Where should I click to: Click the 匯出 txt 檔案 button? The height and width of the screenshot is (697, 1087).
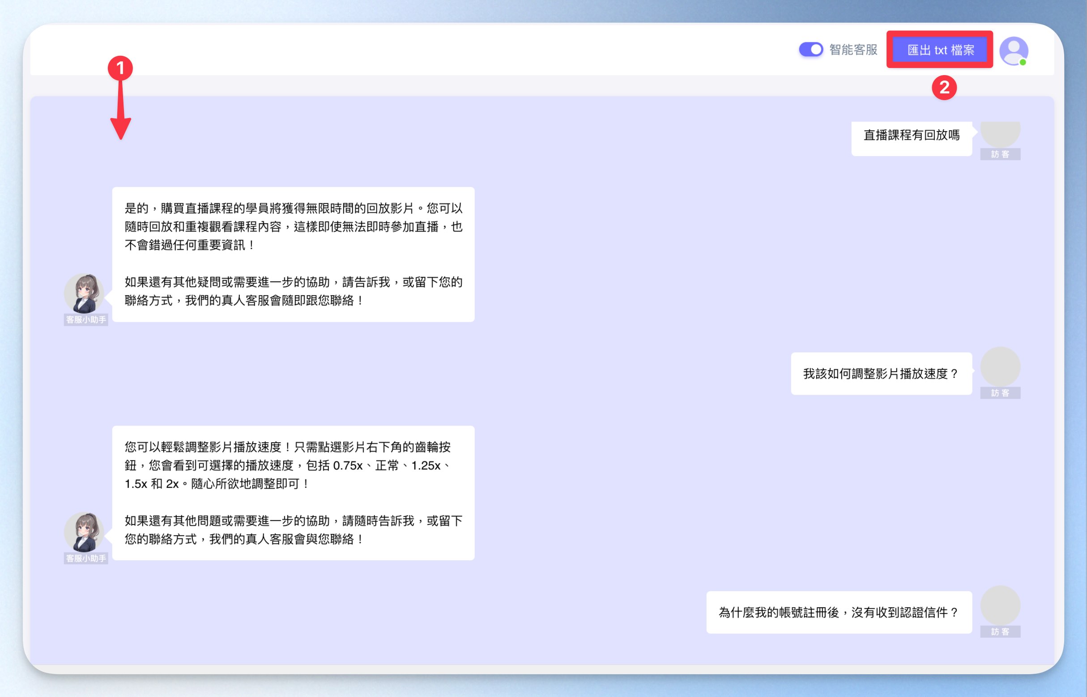(940, 50)
